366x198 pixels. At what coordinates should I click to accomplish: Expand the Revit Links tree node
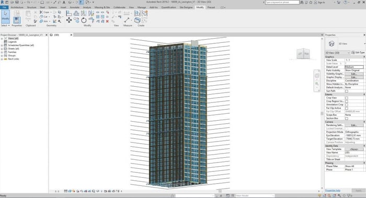pyautogui.click(x=2, y=59)
